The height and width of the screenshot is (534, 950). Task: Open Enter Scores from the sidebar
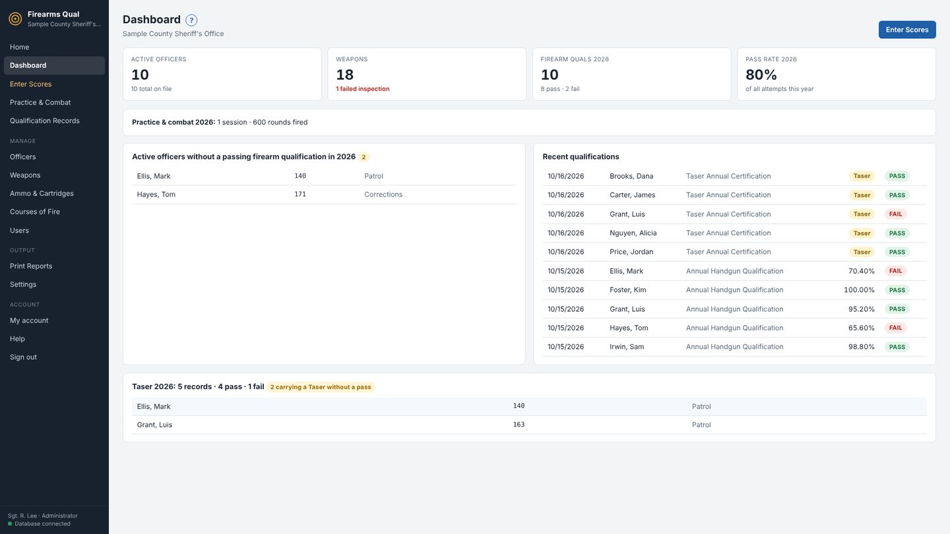(54, 84)
